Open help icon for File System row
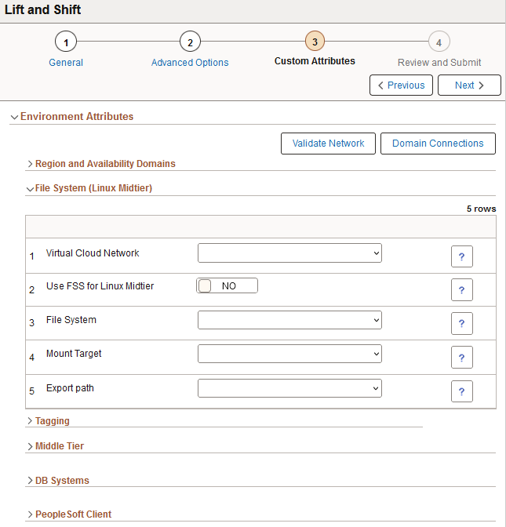The image size is (506, 527). [x=461, y=323]
